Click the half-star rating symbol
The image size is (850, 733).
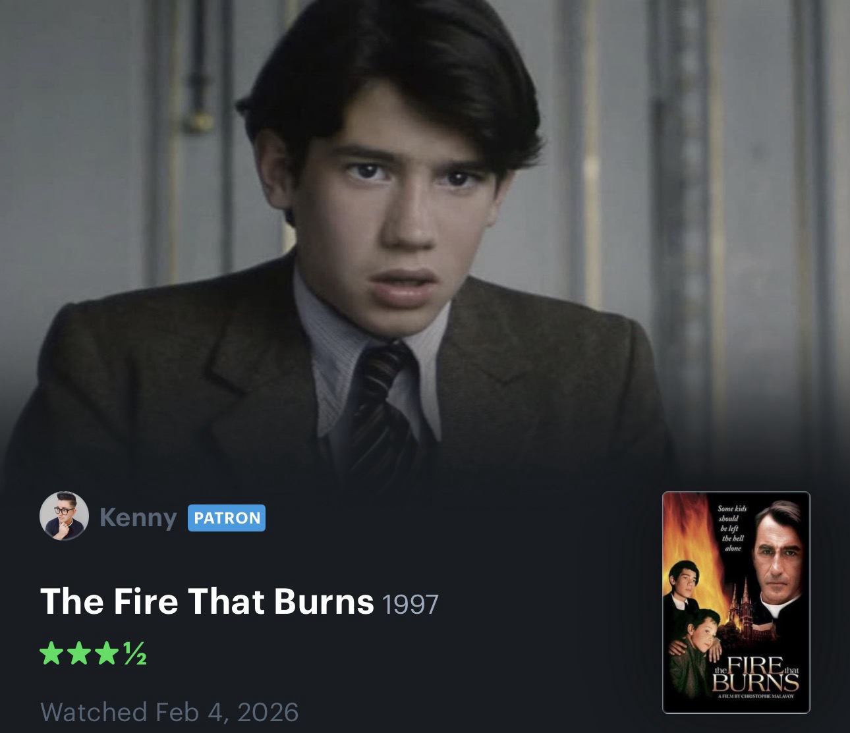tap(134, 655)
